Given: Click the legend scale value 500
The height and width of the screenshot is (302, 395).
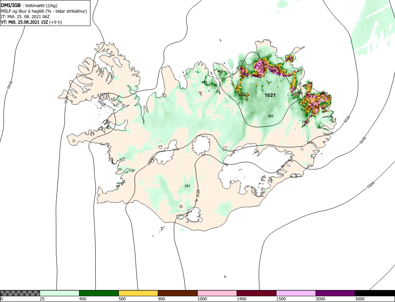Looking at the screenshot, I should pyautogui.click(x=122, y=299).
